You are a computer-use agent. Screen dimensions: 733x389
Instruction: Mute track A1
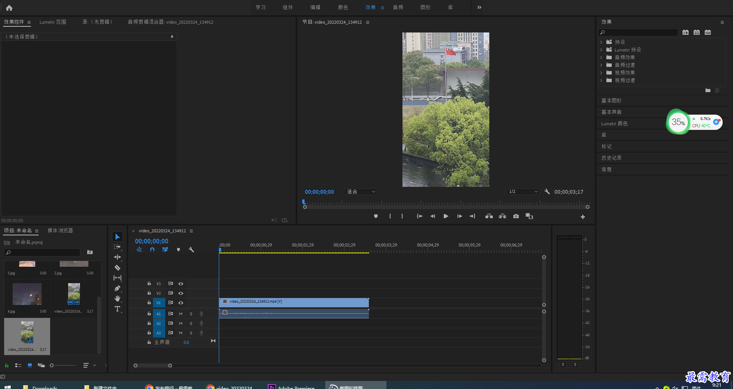tap(181, 314)
